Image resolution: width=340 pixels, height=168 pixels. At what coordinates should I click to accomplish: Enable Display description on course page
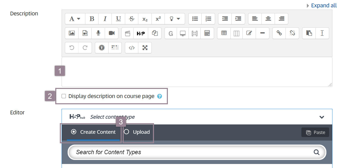point(64,96)
